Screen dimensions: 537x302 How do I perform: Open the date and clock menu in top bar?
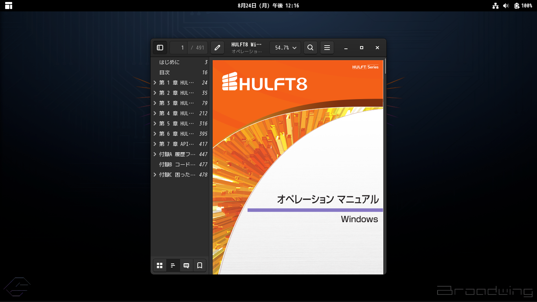pyautogui.click(x=268, y=6)
